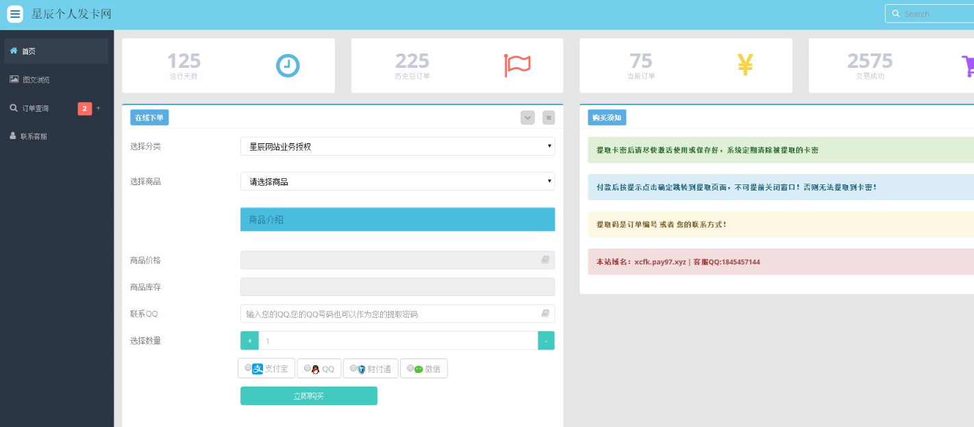Screen dimensions: 974x427
Task: Open 联系客服 in the sidebar
Action: [57, 136]
